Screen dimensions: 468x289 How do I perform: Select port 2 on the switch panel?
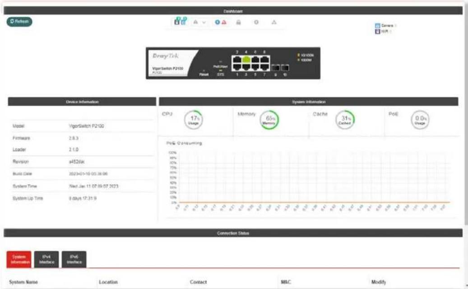237,59
